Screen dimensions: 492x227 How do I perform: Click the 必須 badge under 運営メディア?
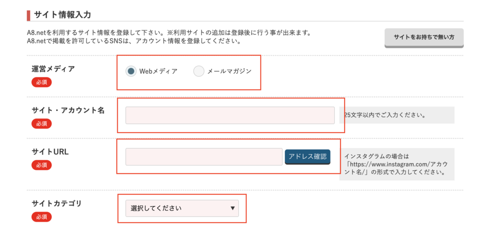coord(41,83)
